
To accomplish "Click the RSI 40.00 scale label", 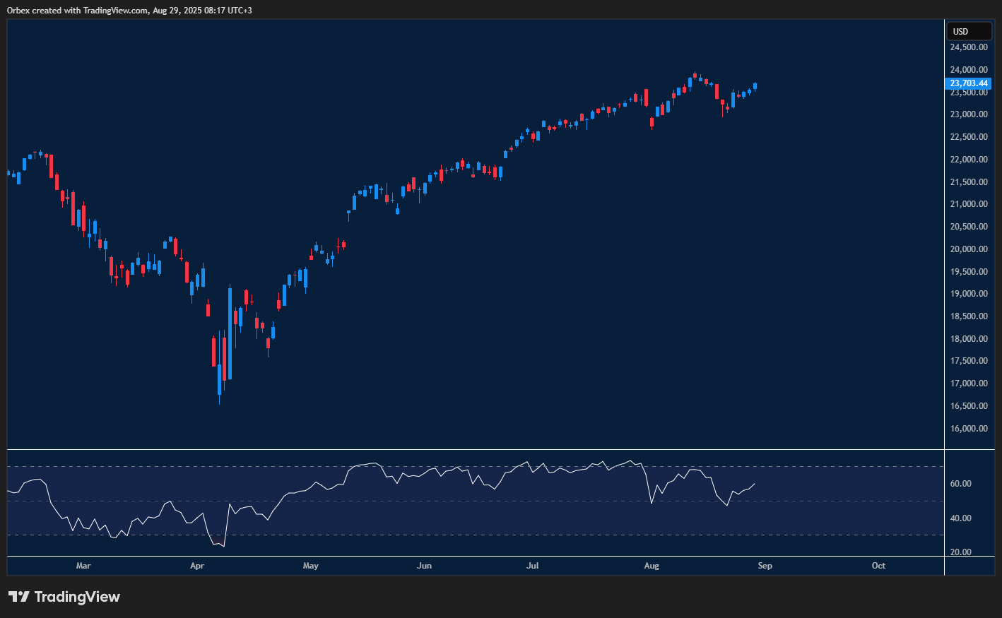I will (x=960, y=518).
